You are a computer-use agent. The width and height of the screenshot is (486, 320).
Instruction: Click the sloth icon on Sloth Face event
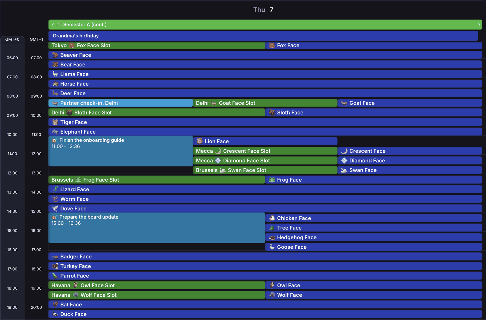[x=272, y=113]
